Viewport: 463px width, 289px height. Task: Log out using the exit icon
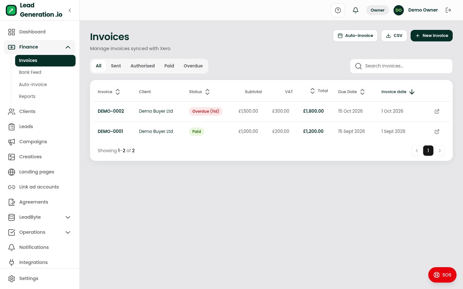tap(448, 10)
